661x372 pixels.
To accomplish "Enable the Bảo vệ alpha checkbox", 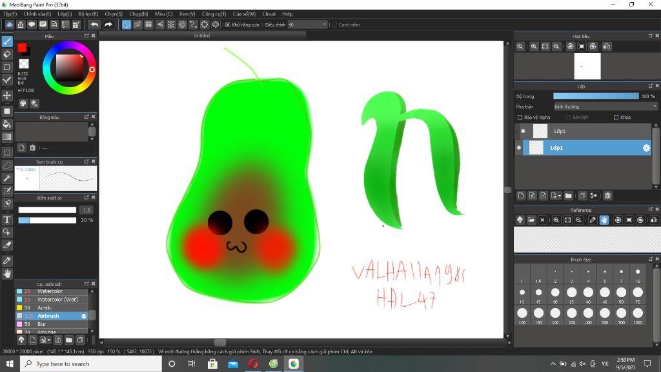I will tap(520, 118).
